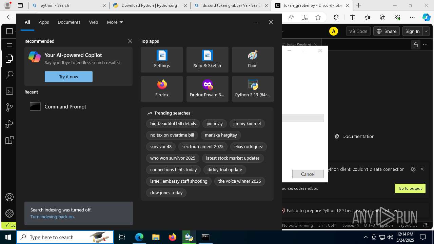Open search panel options ellipsis
The width and height of the screenshot is (434, 244).
(x=257, y=22)
